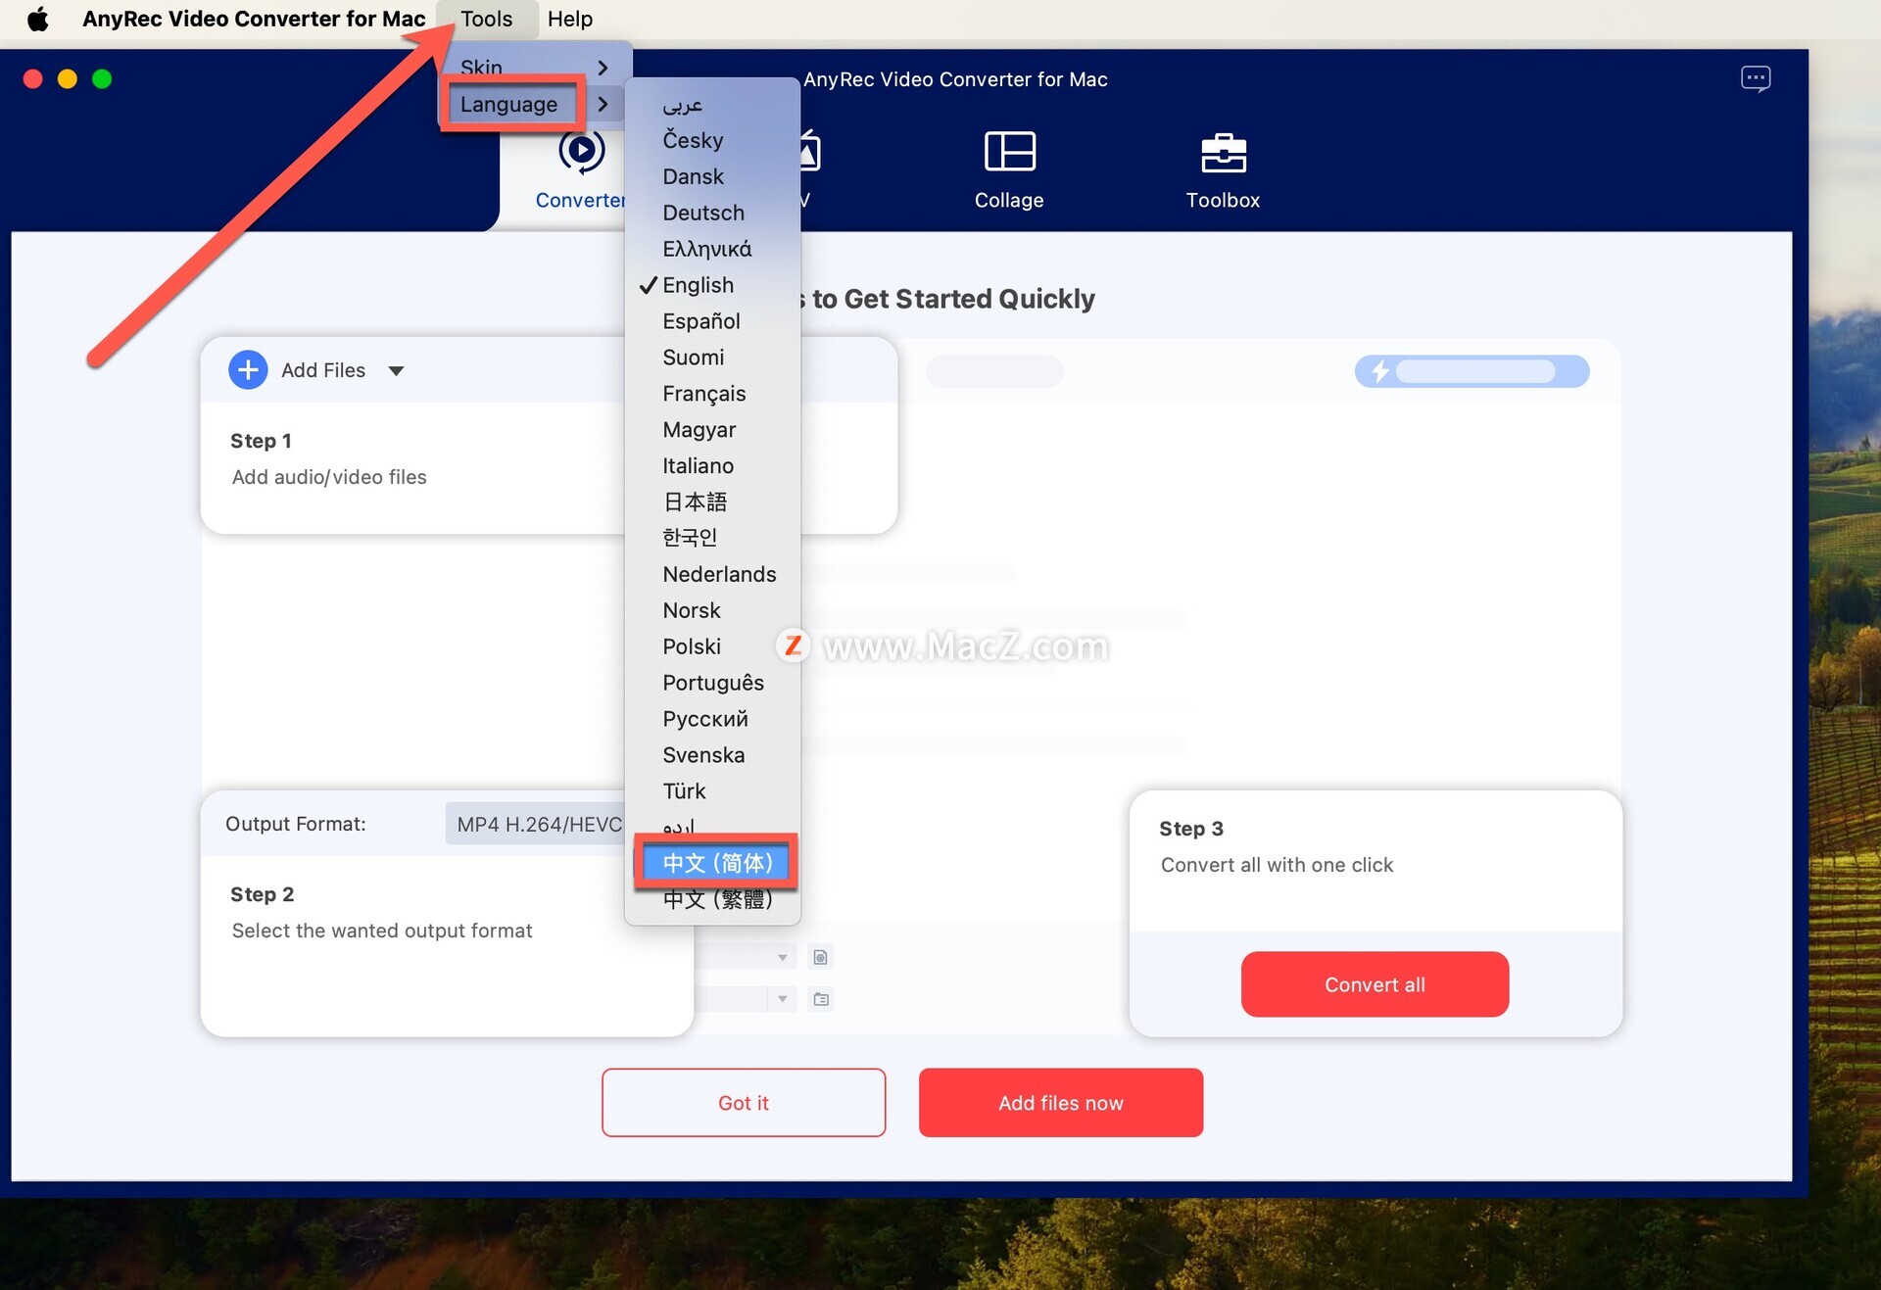Choose Česky from the language list
The image size is (1881, 1290).
click(713, 140)
